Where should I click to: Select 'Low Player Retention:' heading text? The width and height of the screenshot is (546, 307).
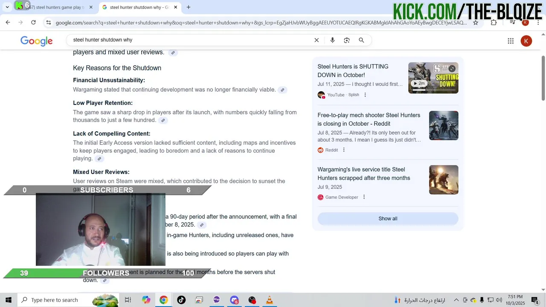(x=103, y=103)
